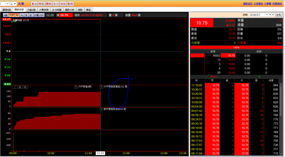Click the 報告 button
This screenshot has width=285, height=157.
click(42, 4)
